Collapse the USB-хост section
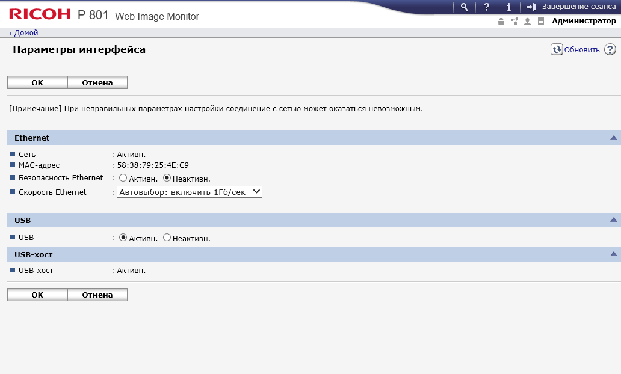This screenshot has height=374, width=621. [x=613, y=254]
